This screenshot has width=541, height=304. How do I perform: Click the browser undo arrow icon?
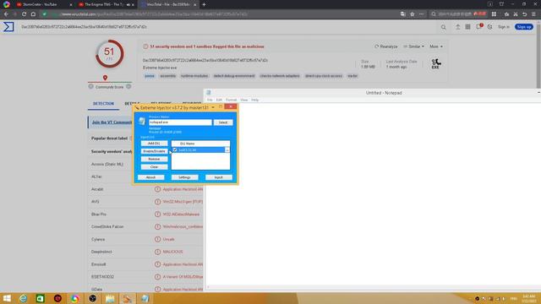(524, 14)
